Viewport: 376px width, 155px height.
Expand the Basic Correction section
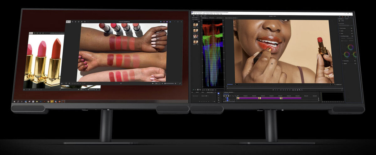(340, 28)
